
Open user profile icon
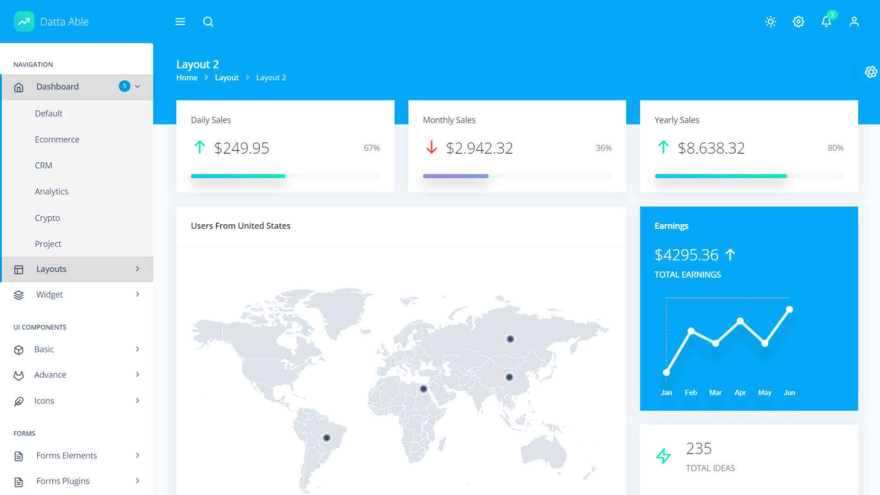click(x=854, y=22)
